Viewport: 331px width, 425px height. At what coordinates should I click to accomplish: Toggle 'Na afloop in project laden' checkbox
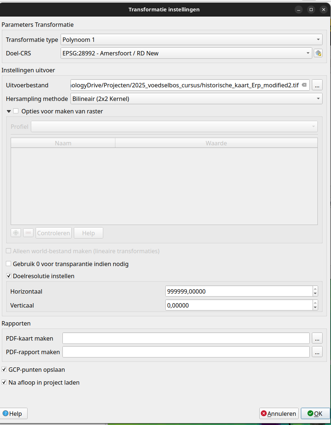point(4,382)
